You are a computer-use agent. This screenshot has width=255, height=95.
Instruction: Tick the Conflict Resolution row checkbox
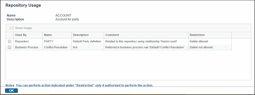click(10, 47)
